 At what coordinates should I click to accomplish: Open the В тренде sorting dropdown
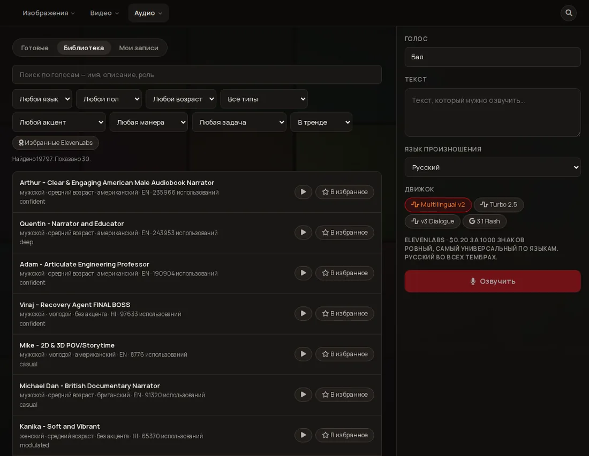(321, 122)
